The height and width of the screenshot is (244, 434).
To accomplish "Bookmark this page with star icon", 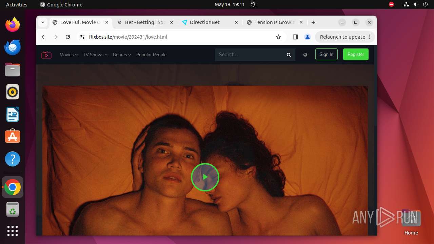I will point(278,37).
